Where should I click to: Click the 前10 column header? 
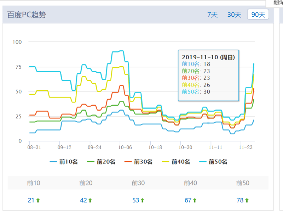34,183
